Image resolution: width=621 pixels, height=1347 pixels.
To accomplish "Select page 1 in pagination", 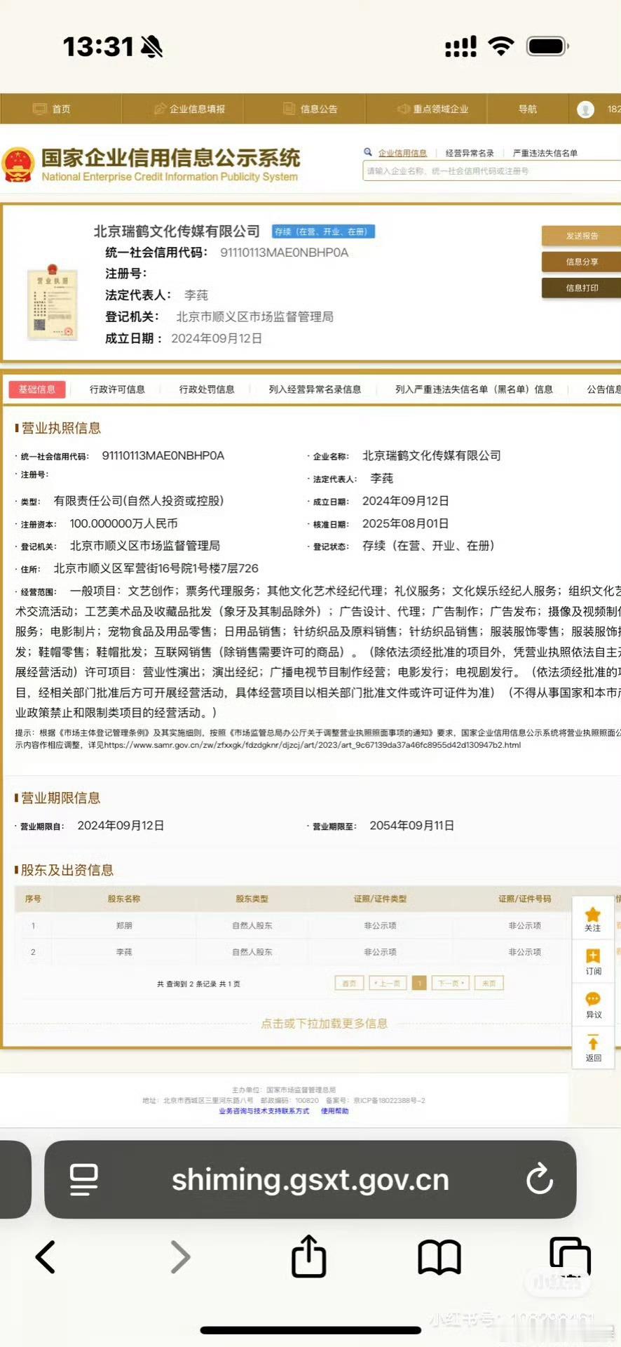I will (419, 984).
